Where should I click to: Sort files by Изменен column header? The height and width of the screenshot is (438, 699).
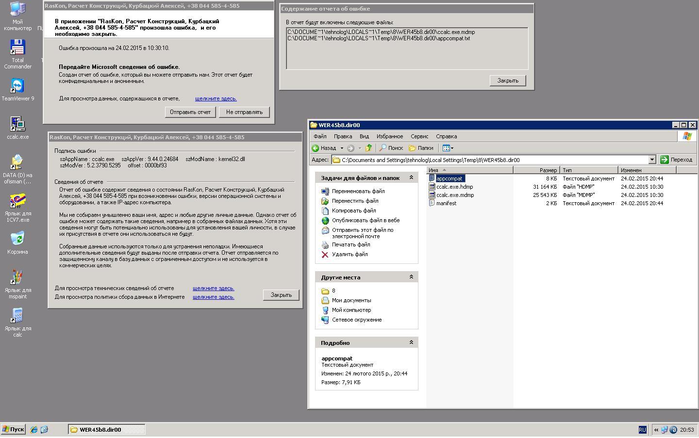click(x=647, y=170)
